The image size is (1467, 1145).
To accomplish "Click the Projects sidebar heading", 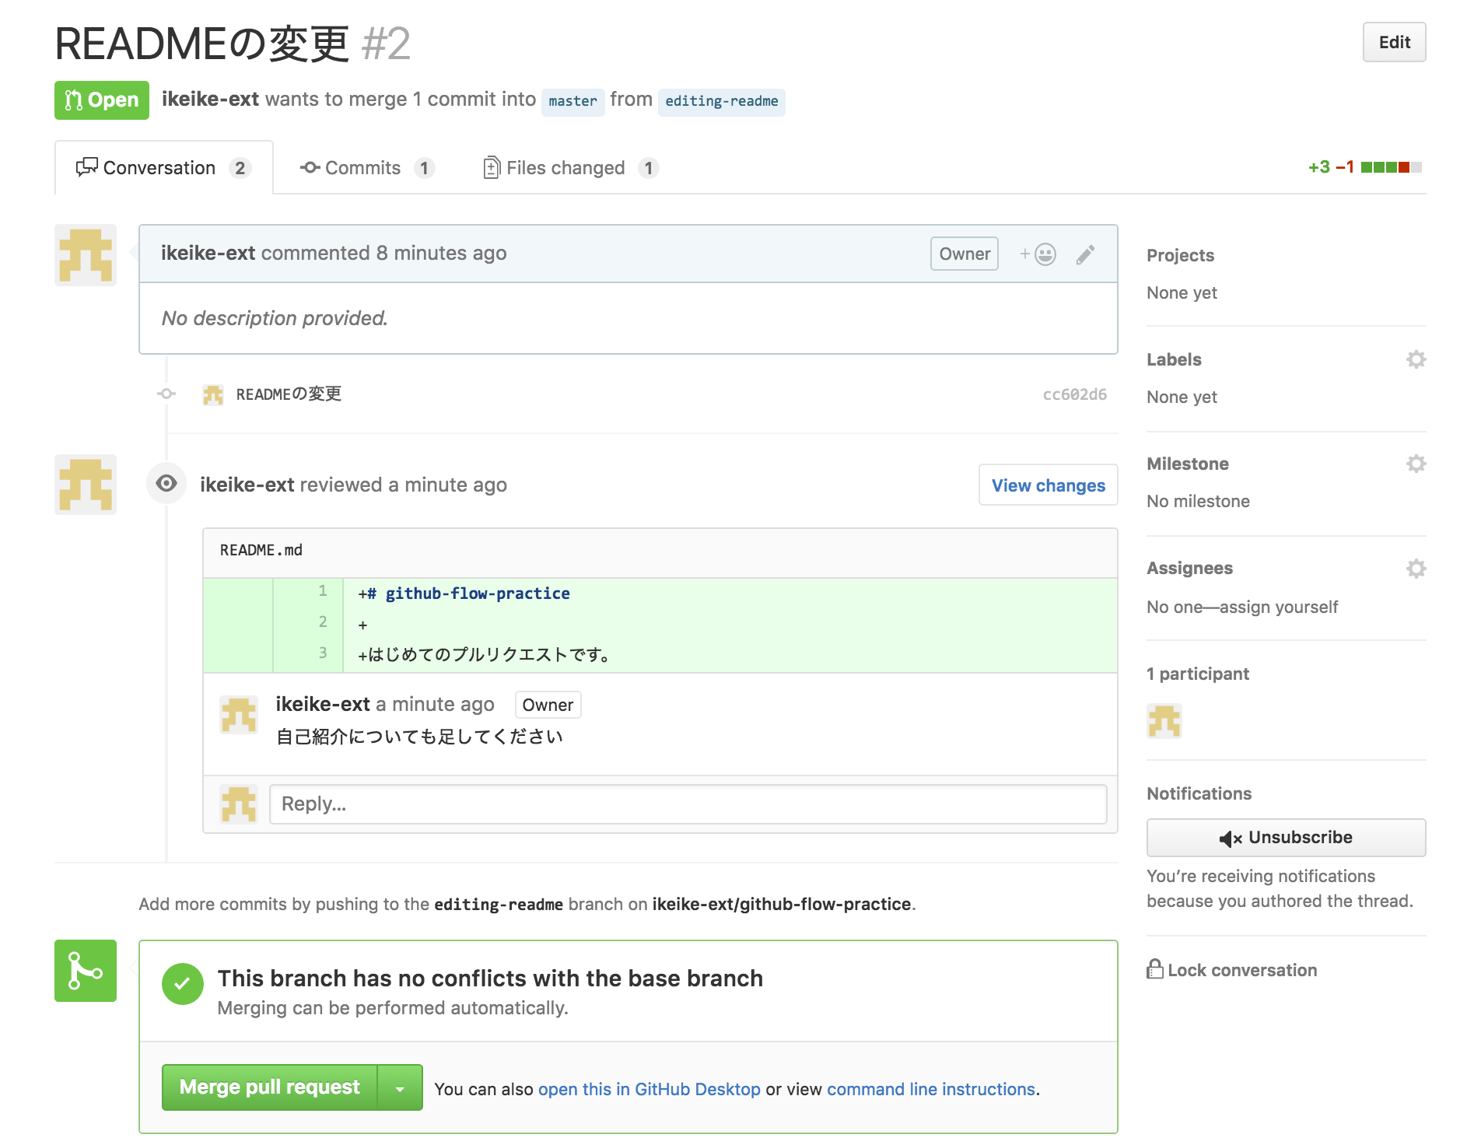I will point(1180,255).
